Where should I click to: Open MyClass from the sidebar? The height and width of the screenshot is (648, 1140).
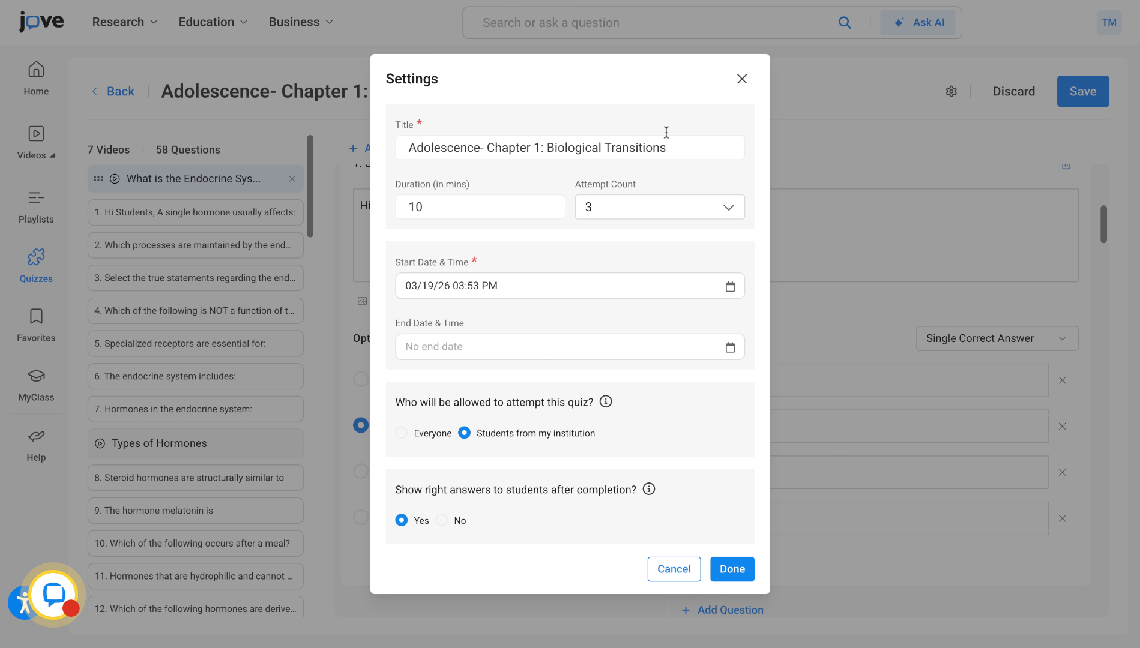(x=36, y=385)
